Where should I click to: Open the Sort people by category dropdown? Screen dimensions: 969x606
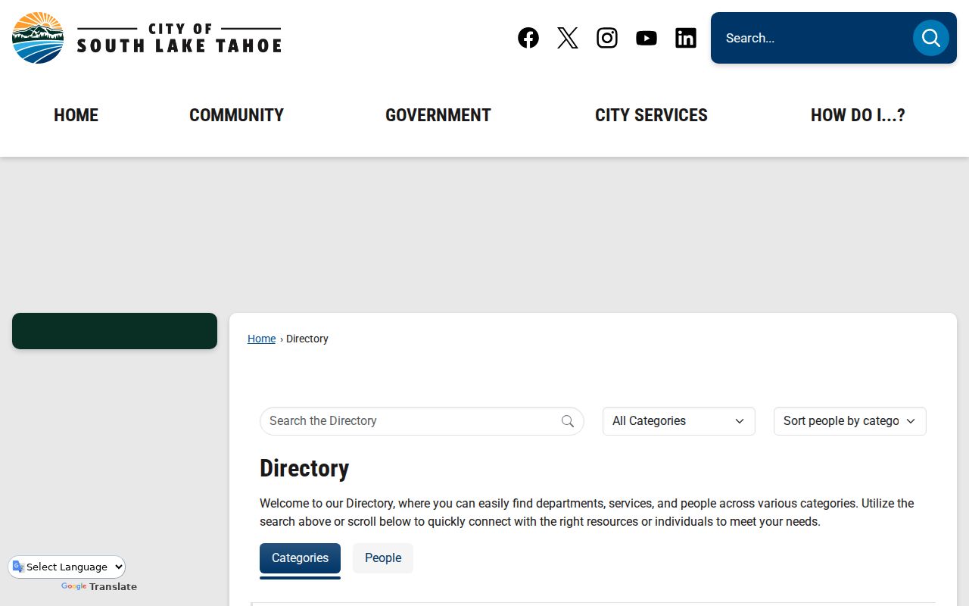click(850, 421)
